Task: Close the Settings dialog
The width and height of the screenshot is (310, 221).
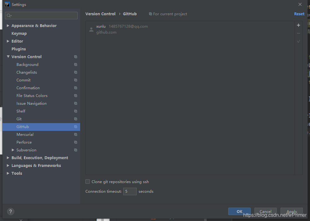Action: tap(300, 4)
